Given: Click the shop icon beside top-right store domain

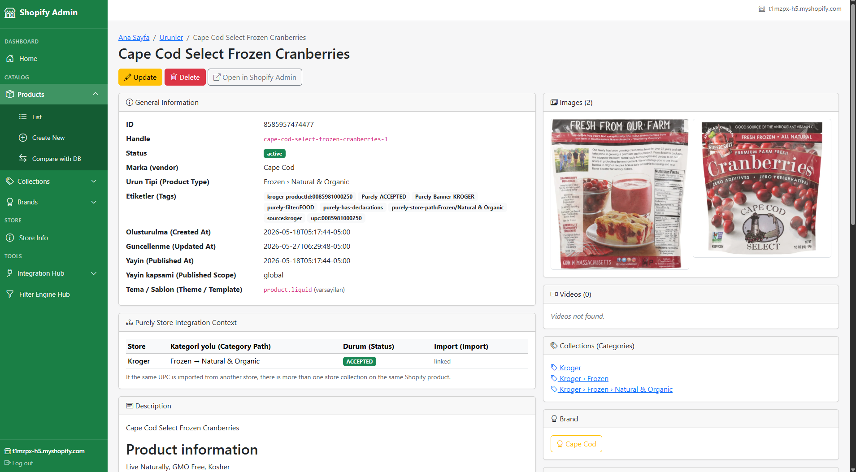Looking at the screenshot, I should click(762, 9).
